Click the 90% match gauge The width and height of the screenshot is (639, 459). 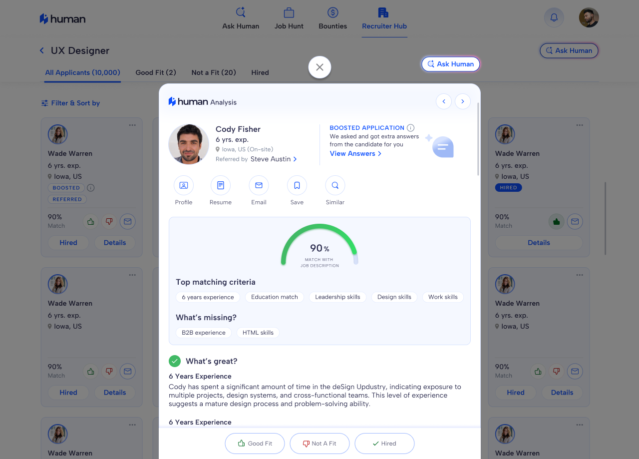(319, 247)
